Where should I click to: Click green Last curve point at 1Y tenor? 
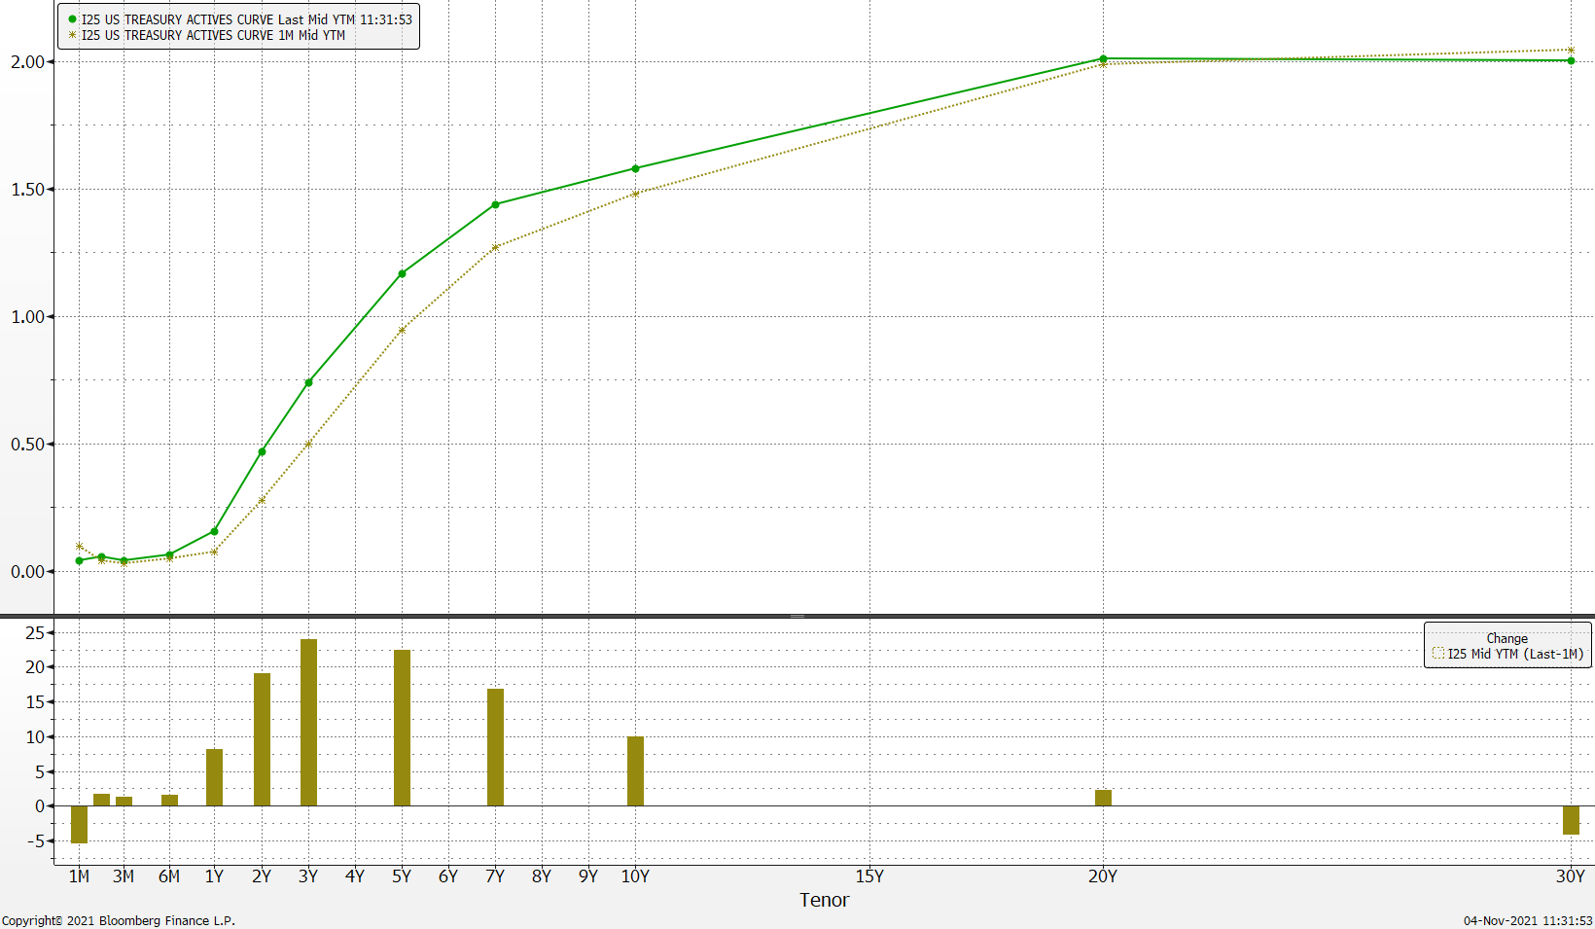click(x=214, y=531)
